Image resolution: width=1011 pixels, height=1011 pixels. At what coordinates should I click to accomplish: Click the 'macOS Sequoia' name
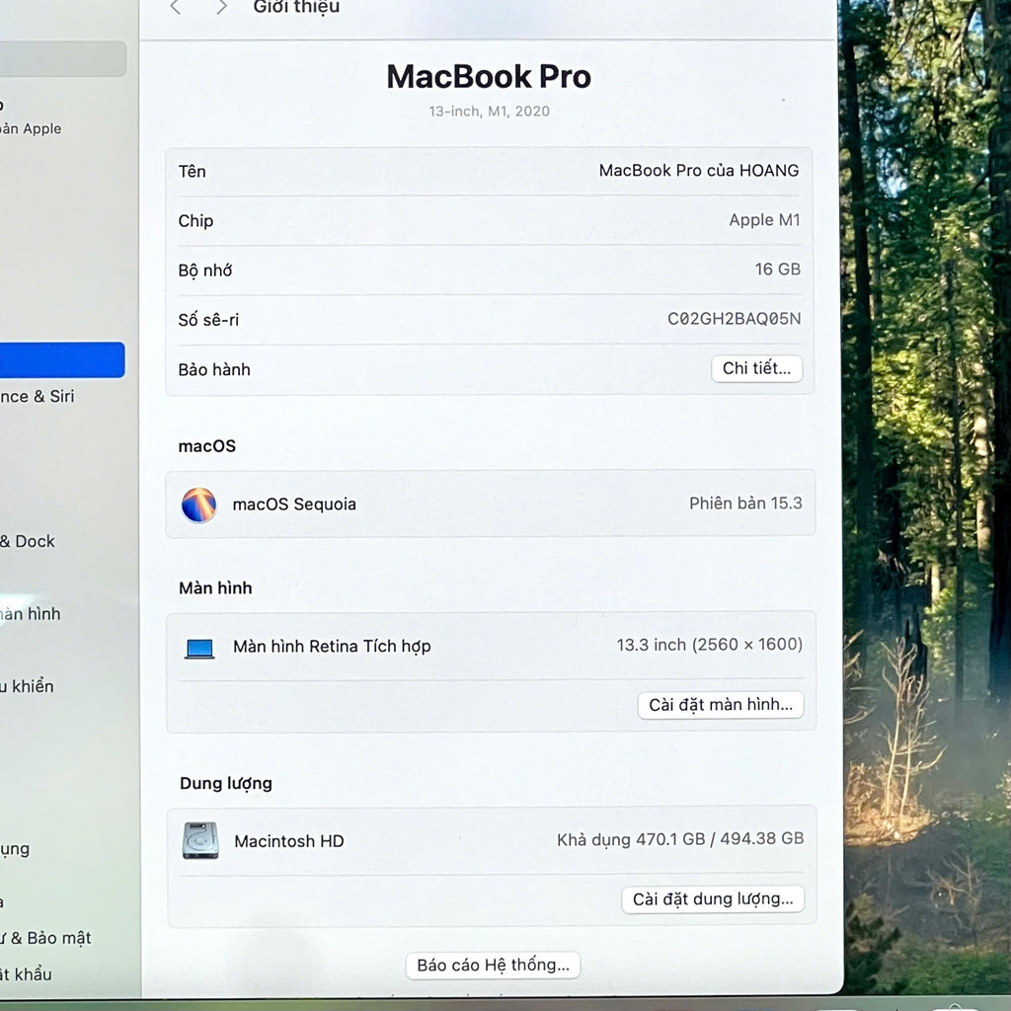[x=294, y=505]
